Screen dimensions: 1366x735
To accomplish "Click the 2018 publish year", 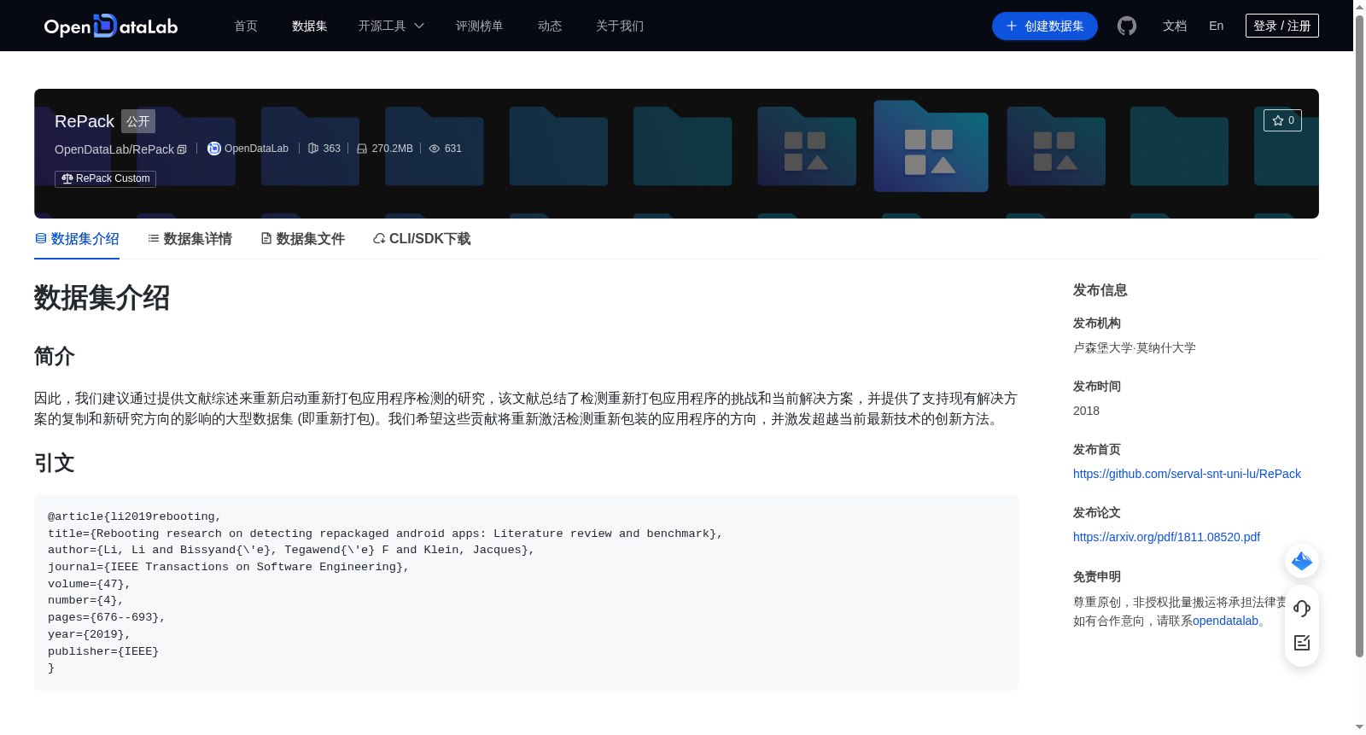I will point(1086,411).
